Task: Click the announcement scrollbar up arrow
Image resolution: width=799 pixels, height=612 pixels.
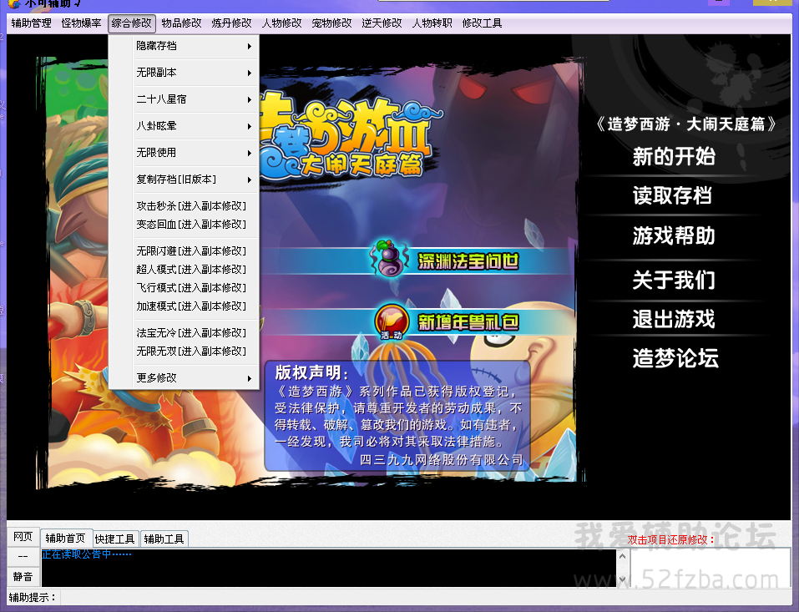Action: coord(622,556)
